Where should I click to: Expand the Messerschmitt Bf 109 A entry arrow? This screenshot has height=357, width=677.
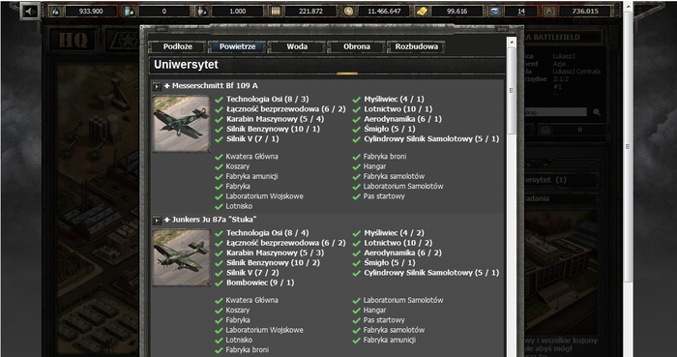pos(157,86)
